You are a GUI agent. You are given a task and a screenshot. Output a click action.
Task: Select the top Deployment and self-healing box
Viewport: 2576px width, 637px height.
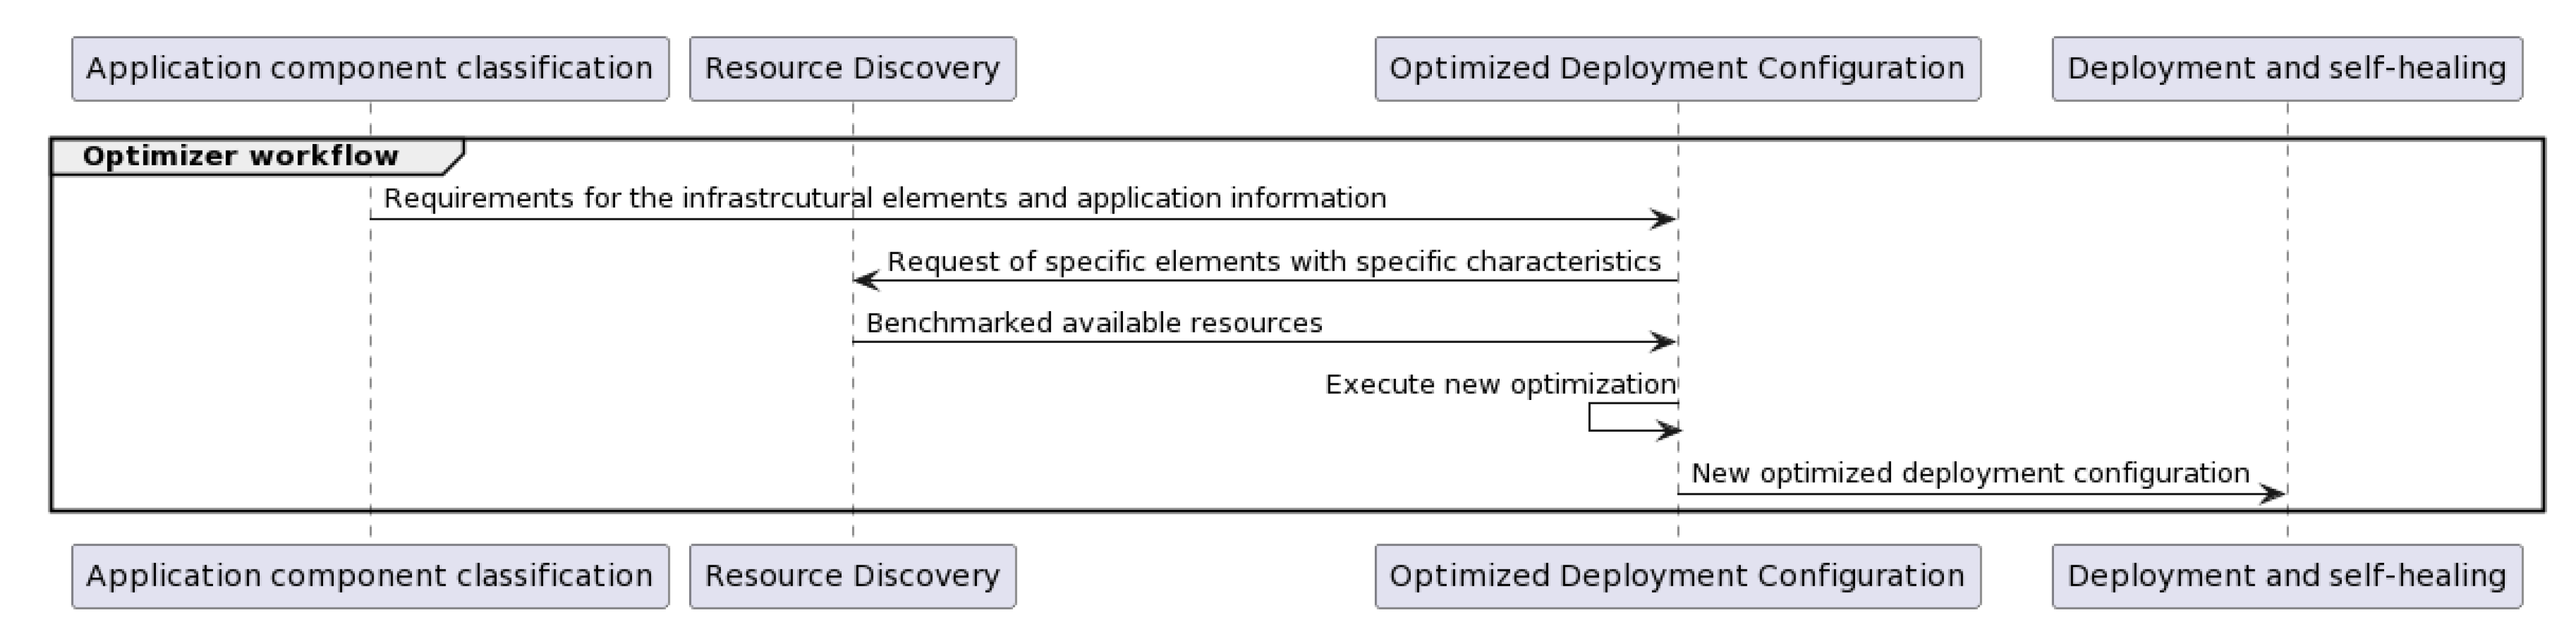pyautogui.click(x=2286, y=69)
